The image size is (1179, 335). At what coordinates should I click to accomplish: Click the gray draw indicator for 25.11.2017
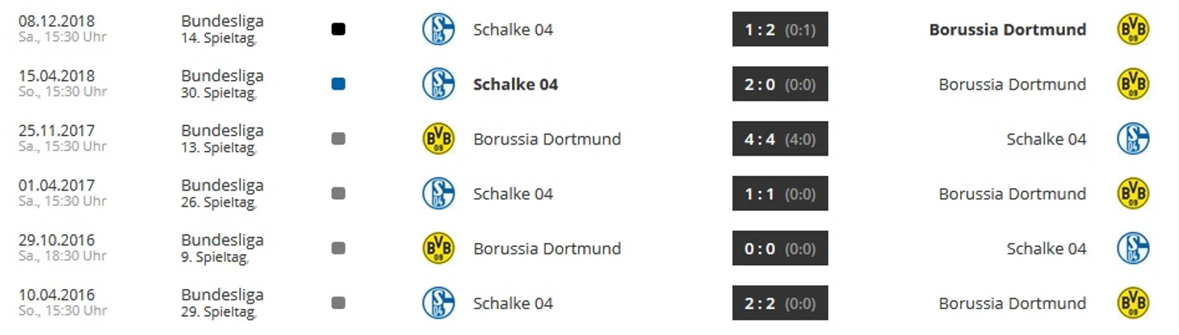[x=338, y=139]
